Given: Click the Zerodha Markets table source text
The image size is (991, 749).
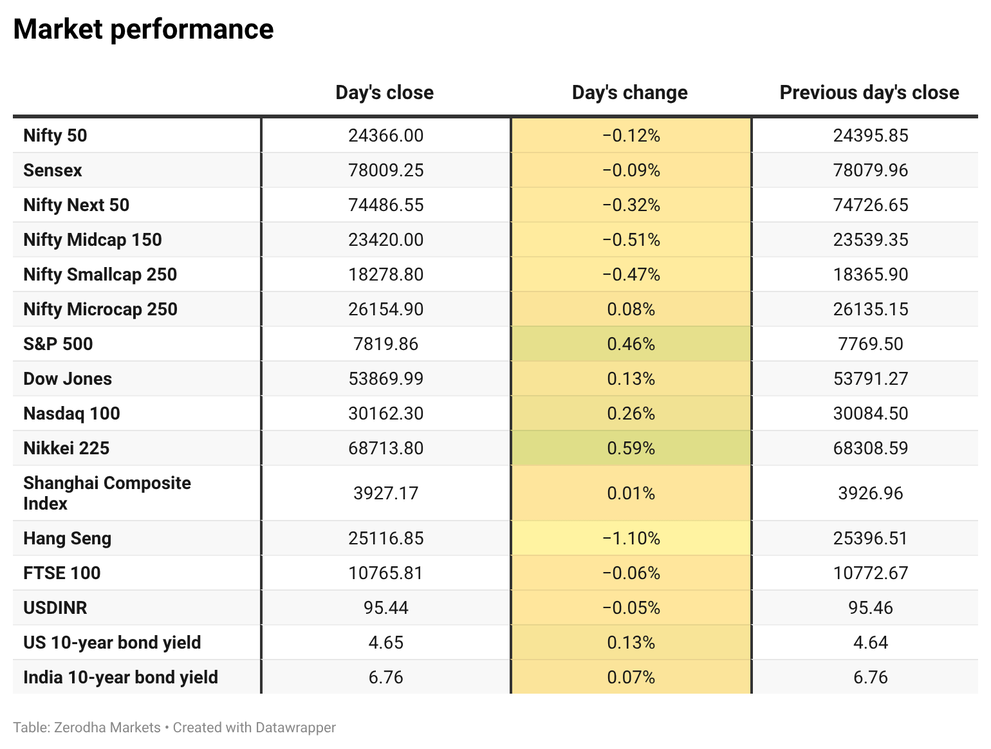Looking at the screenshot, I should (107, 728).
